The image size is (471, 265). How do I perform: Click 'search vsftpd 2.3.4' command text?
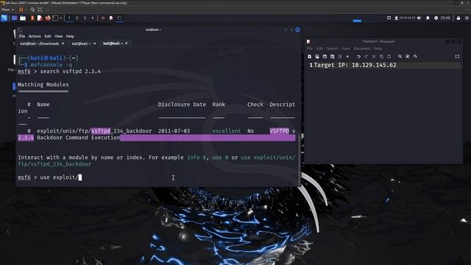point(71,71)
